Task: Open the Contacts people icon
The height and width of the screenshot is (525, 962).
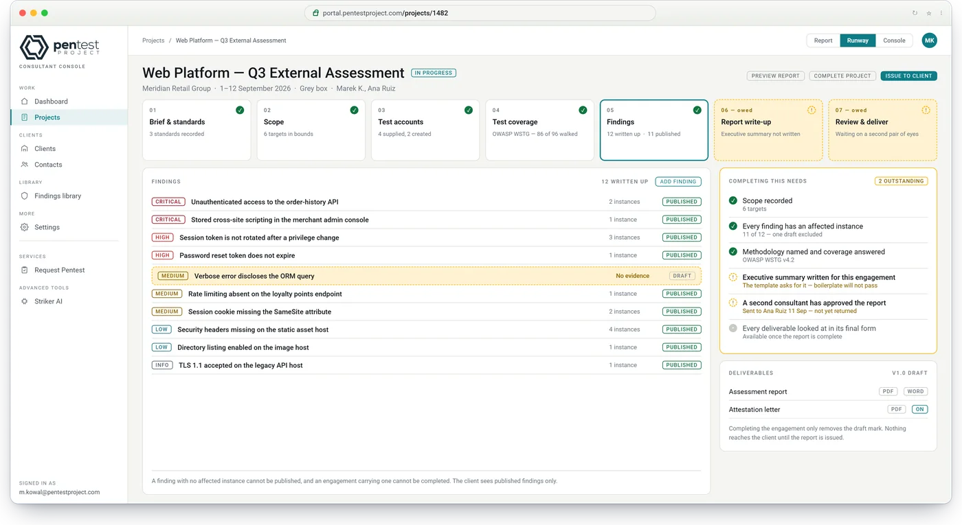Action: (25, 165)
